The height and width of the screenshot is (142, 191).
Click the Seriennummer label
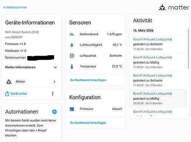coord(16,58)
